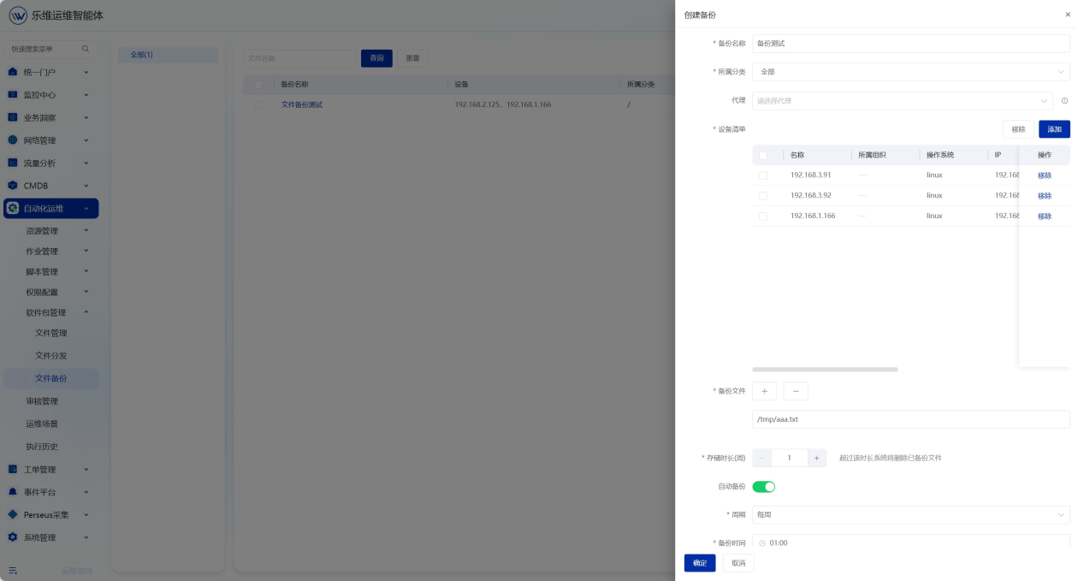Image resolution: width=1078 pixels, height=581 pixels.
Task: Select the 文件备份 menu item
Action: [51, 378]
